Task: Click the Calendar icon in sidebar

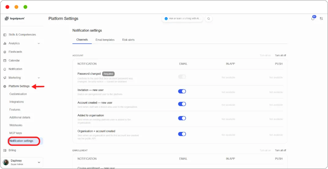Action: [5, 60]
